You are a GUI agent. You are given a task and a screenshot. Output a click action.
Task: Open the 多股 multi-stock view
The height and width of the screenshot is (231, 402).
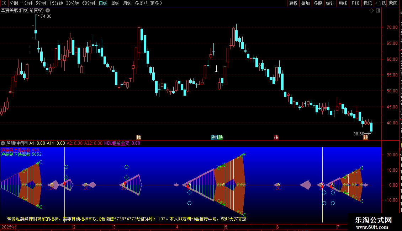pyautogui.click(x=318, y=3)
